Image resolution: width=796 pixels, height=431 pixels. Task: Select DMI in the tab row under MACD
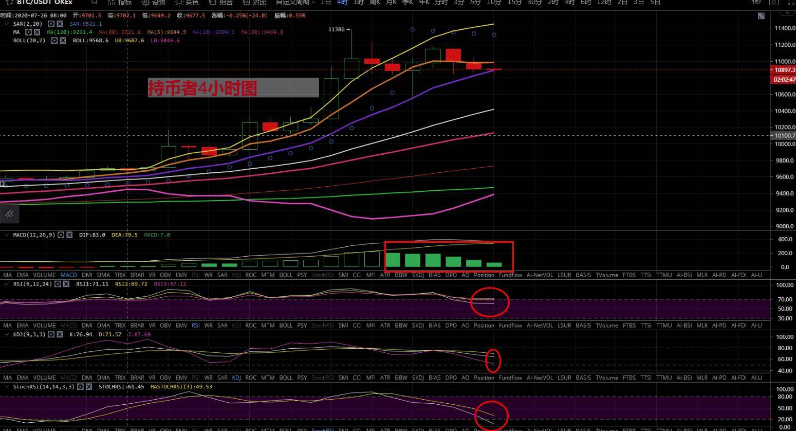87,275
